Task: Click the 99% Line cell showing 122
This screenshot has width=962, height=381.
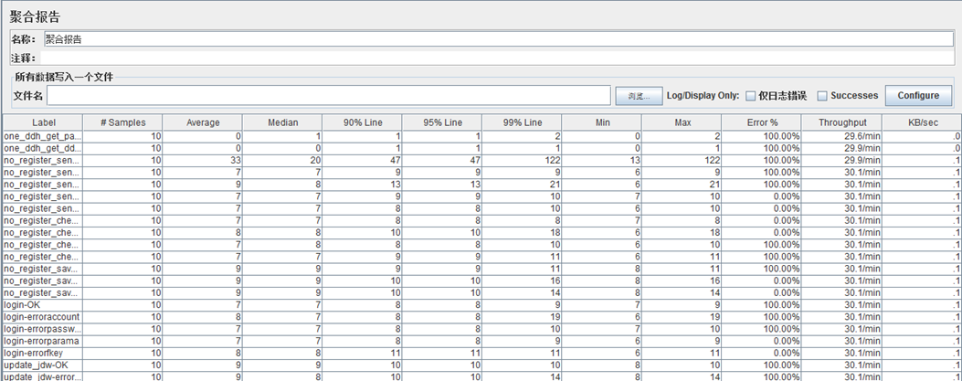Action: (522, 161)
